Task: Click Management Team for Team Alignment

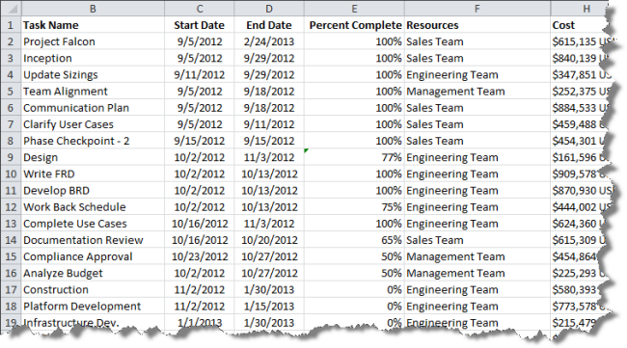Action: click(477, 91)
